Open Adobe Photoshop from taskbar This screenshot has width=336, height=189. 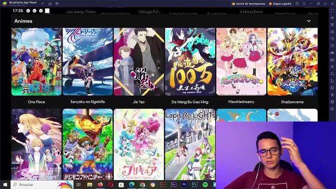(x=195, y=184)
